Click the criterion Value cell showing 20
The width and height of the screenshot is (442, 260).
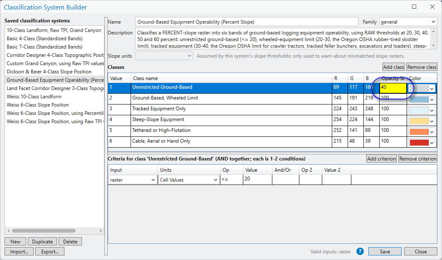(257, 179)
